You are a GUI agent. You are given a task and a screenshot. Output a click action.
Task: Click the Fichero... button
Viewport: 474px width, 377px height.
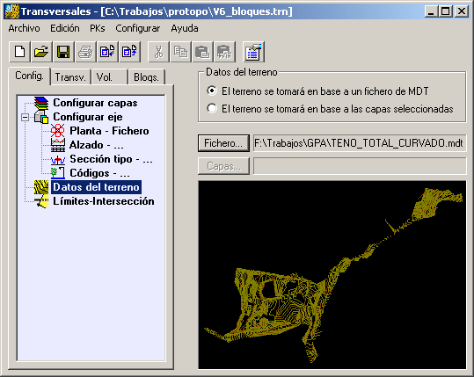click(x=223, y=143)
